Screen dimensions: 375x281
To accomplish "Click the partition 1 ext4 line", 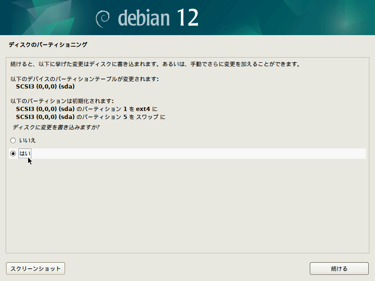I will pyautogui.click(x=87, y=109).
